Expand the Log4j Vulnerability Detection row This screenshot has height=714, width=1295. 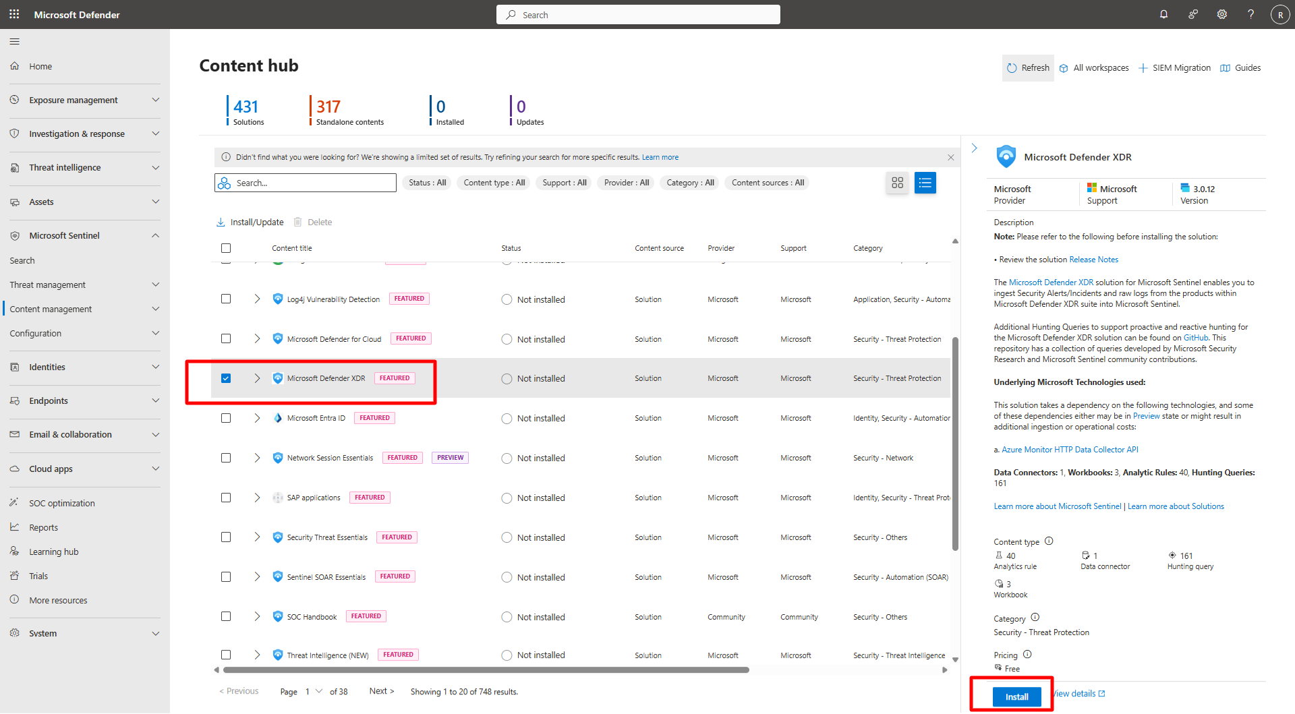pos(257,299)
